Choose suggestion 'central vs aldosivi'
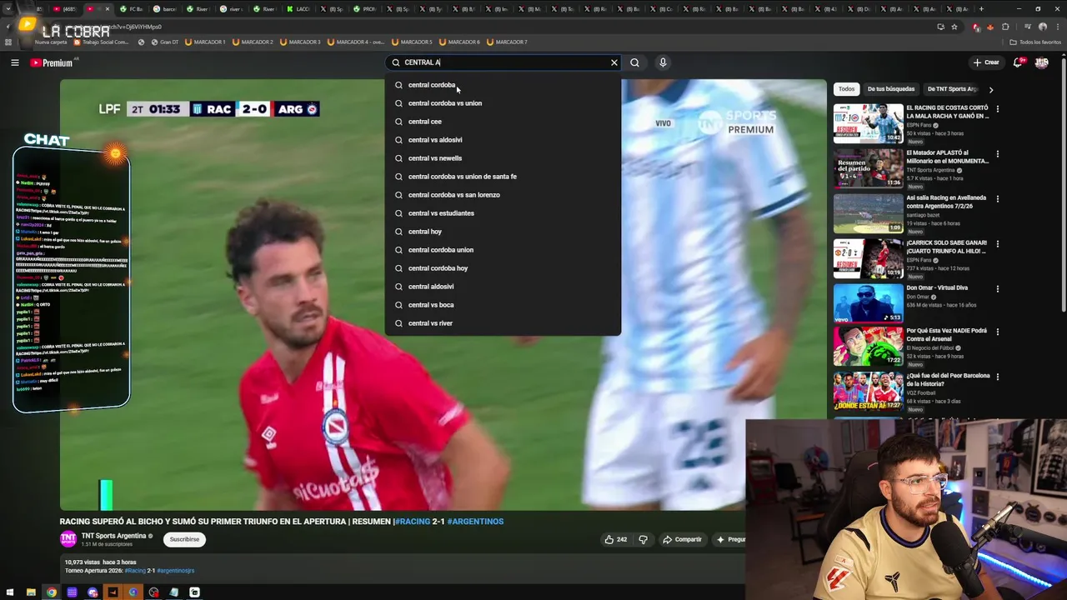Viewport: 1067px width, 600px height. point(503,140)
